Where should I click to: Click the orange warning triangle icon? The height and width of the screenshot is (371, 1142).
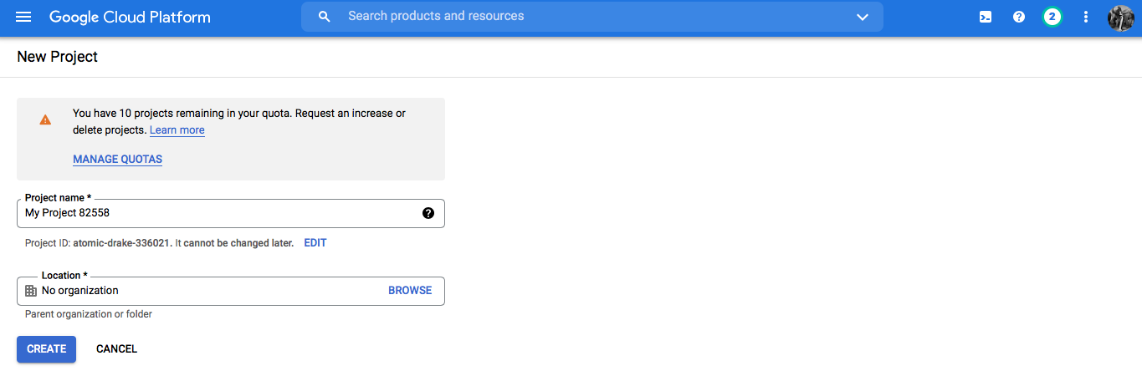[x=45, y=119]
